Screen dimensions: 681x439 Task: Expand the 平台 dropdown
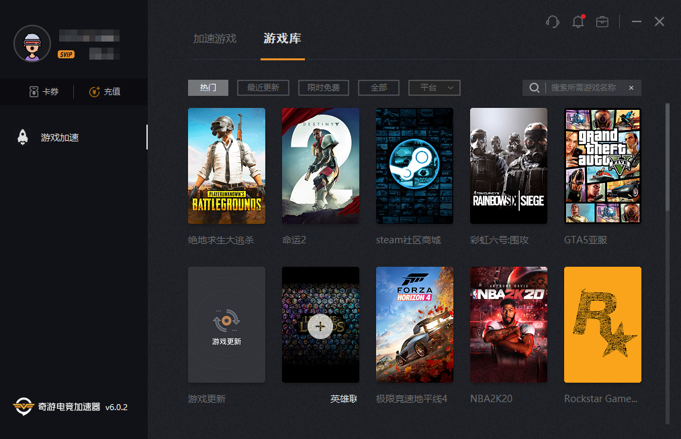[435, 88]
